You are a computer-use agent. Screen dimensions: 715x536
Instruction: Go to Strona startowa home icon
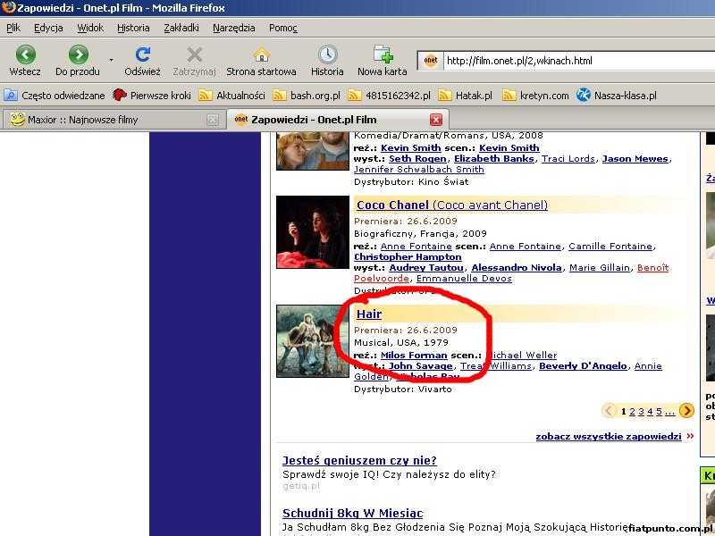pyautogui.click(x=261, y=54)
